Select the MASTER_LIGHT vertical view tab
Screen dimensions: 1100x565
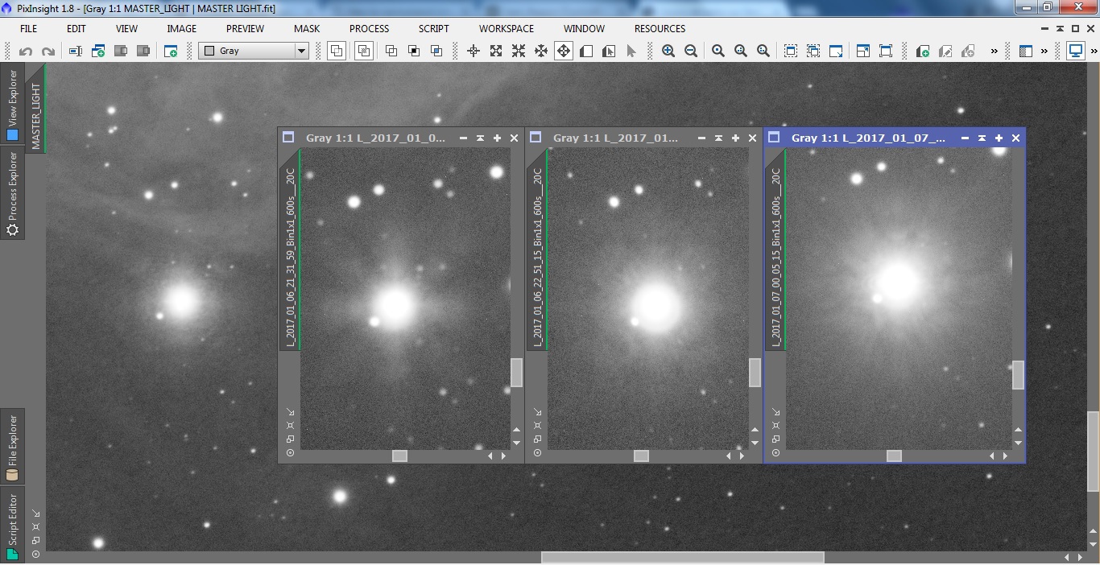point(35,109)
